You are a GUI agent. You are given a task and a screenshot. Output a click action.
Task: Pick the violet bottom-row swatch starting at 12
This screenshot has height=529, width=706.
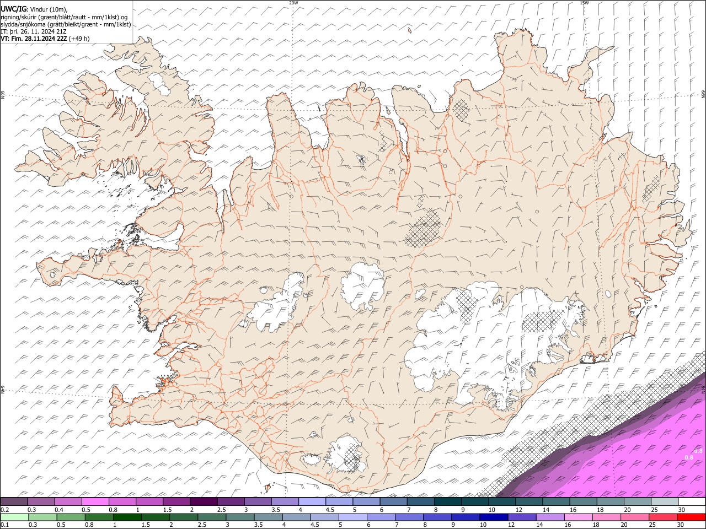pyautogui.click(x=521, y=517)
